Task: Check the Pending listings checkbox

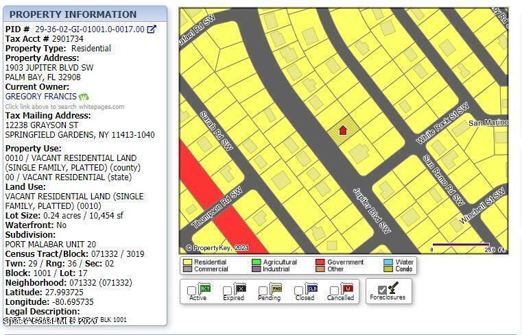Action: (x=263, y=291)
